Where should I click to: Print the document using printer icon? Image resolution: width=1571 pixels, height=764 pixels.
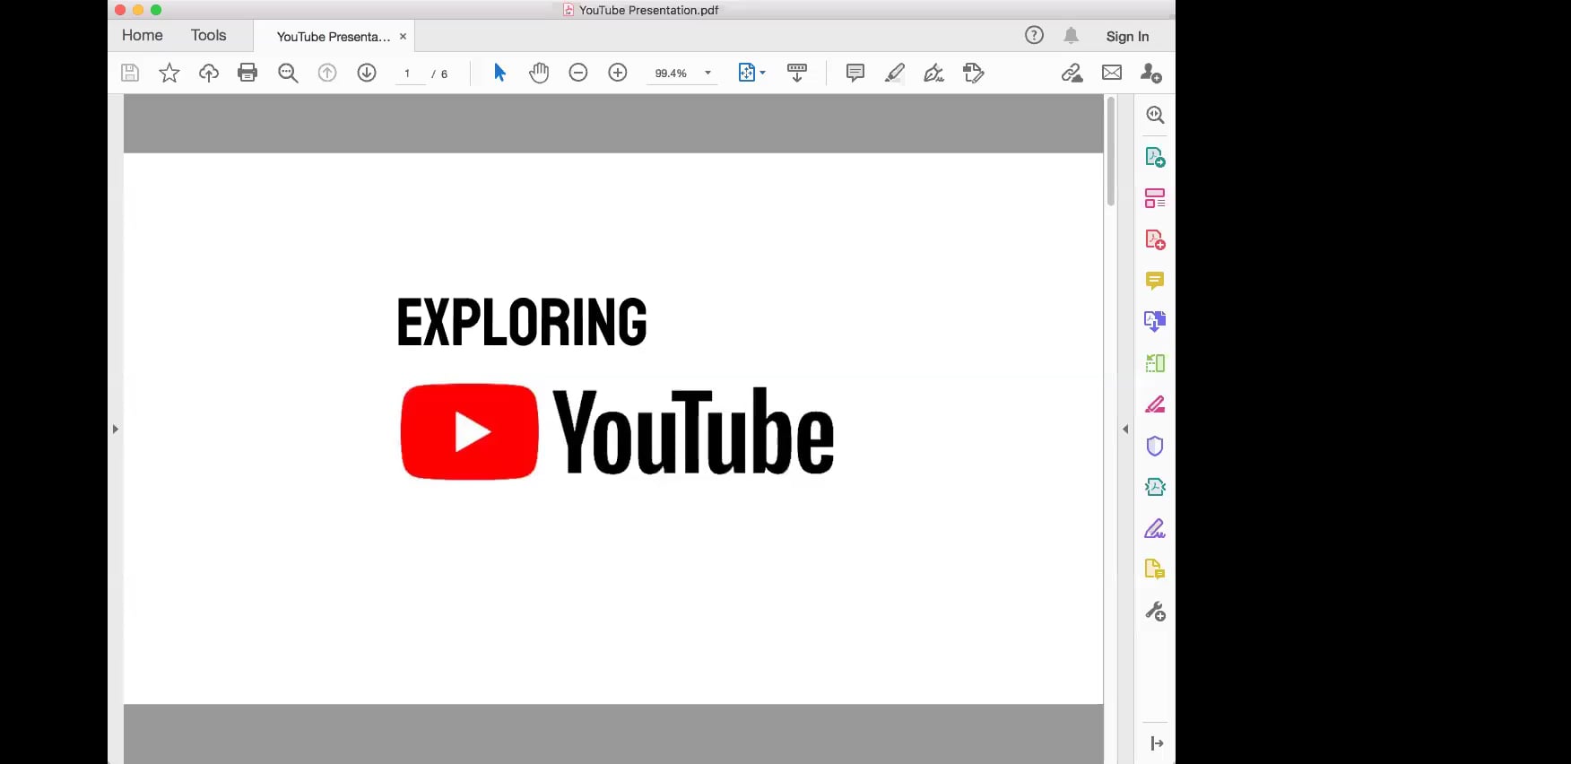click(x=247, y=73)
